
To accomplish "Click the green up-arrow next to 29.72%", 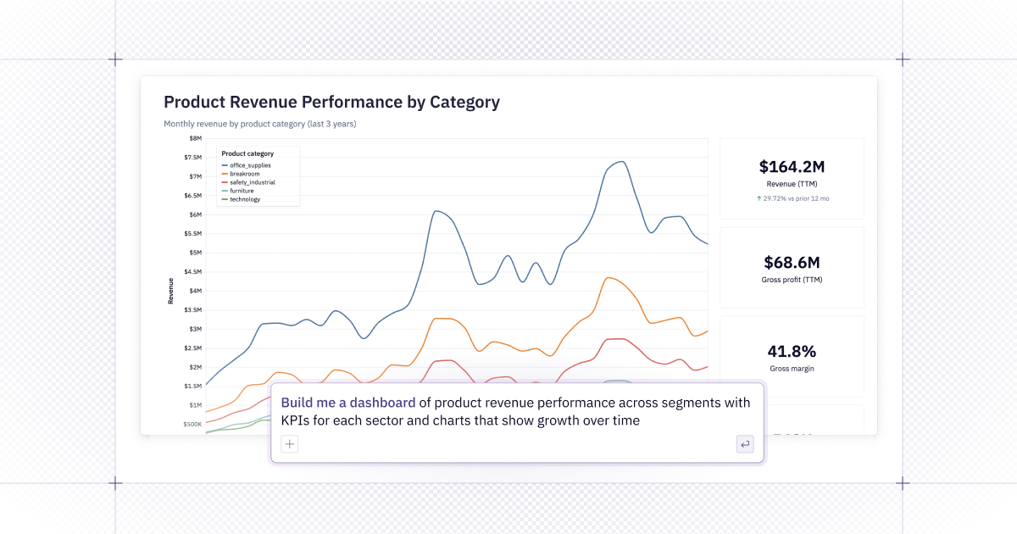I will pyautogui.click(x=759, y=198).
